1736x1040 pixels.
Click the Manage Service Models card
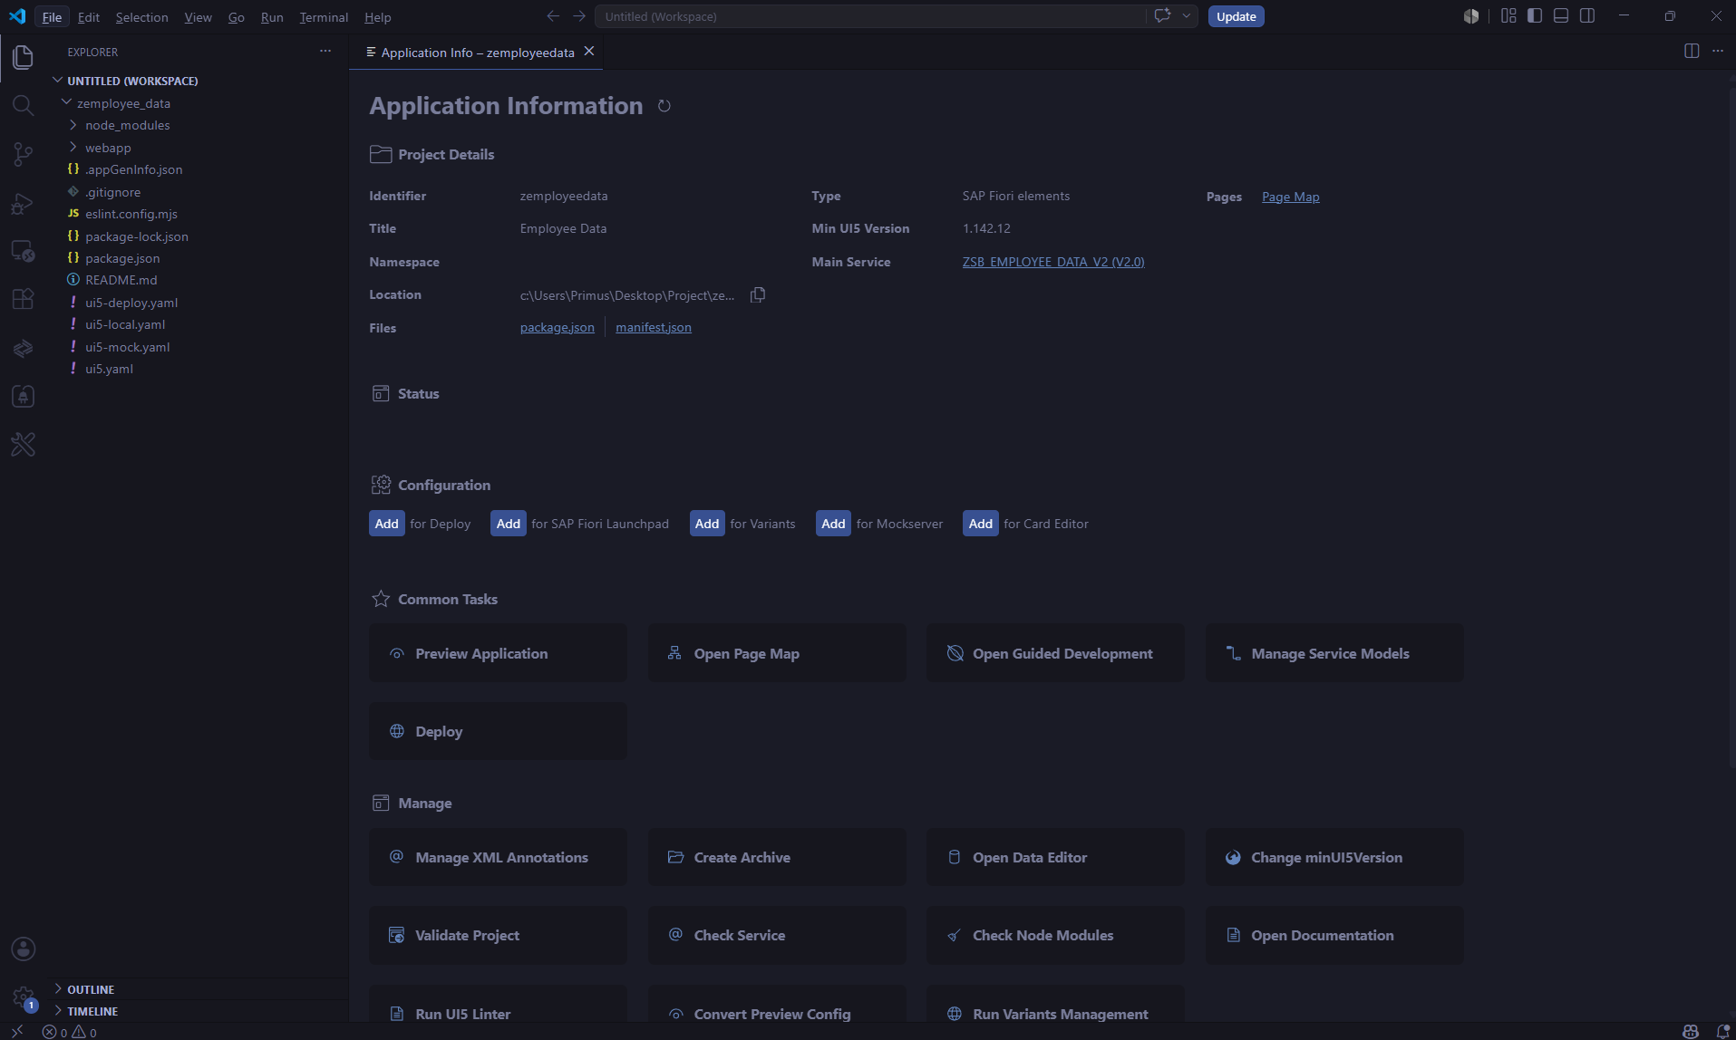click(1334, 653)
